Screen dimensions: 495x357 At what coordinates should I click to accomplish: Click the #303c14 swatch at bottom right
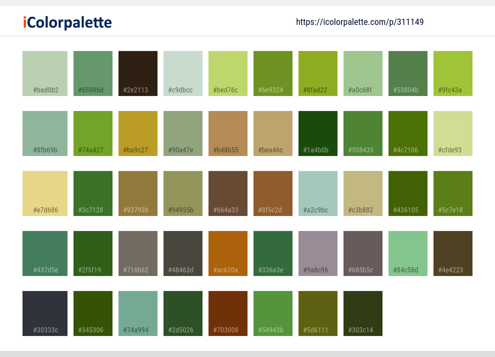pyautogui.click(x=363, y=313)
